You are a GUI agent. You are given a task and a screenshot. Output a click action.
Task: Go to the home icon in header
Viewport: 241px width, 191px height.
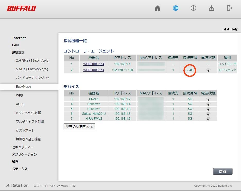[x=157, y=8]
